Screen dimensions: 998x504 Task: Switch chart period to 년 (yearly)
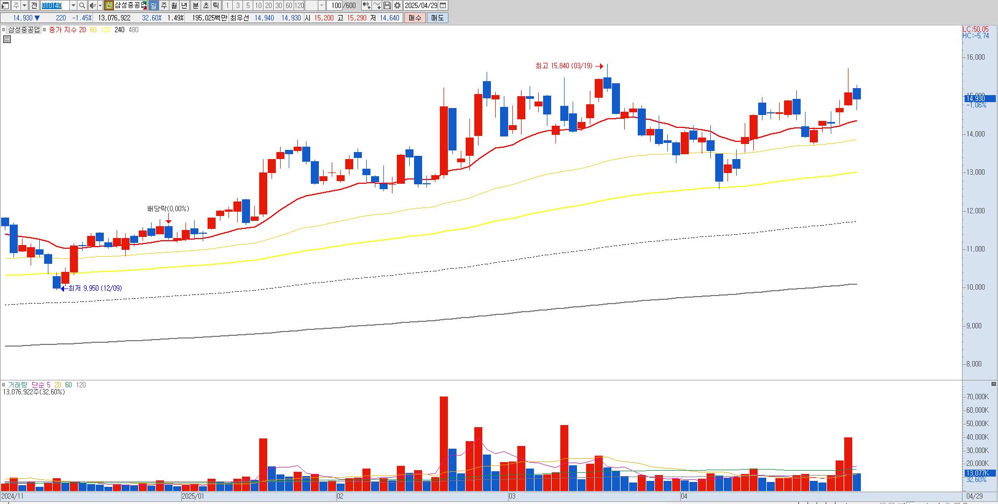click(184, 5)
